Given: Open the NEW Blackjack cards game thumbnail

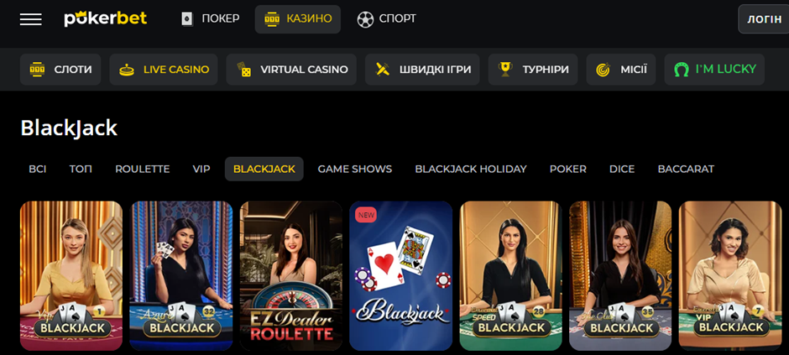Looking at the screenshot, I should [401, 275].
